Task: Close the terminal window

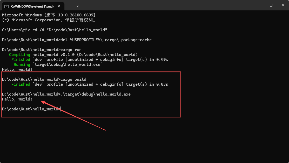Action: [x=283, y=5]
